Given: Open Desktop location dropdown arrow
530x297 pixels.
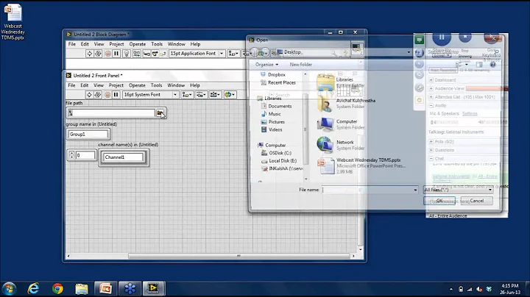Looking at the screenshot, I should click(409, 52).
